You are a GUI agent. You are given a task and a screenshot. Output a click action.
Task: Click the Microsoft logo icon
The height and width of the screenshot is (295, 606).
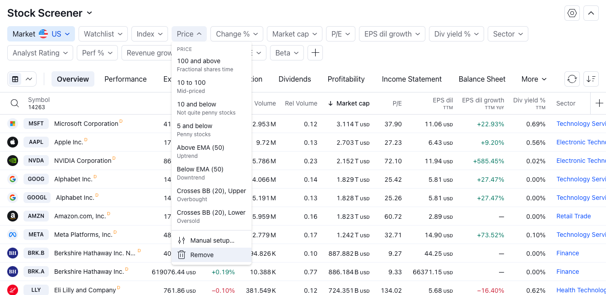pos(13,124)
